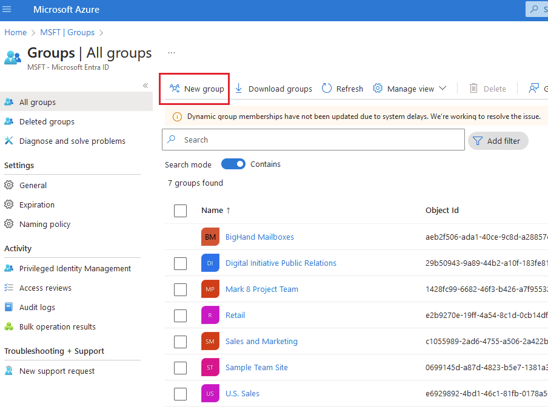This screenshot has height=409, width=548.
Task: Open the Manage view dropdown
Action: coord(409,88)
